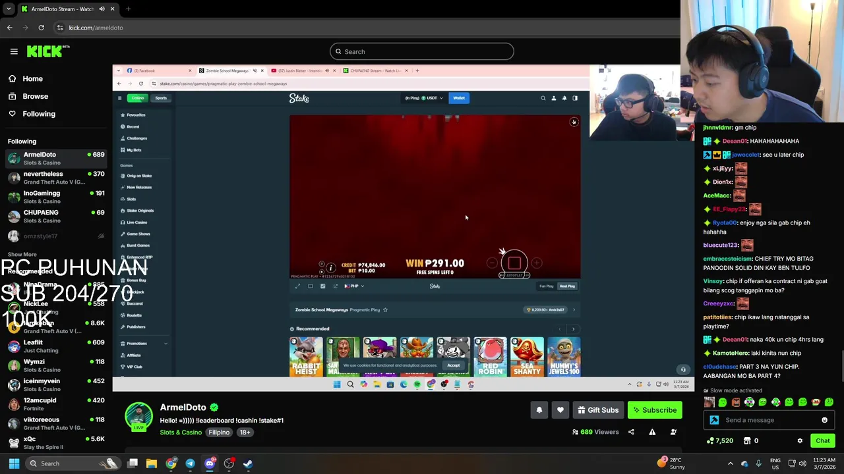Screen dimensions: 844x474
Task: Click the green Chat send button
Action: (x=823, y=440)
